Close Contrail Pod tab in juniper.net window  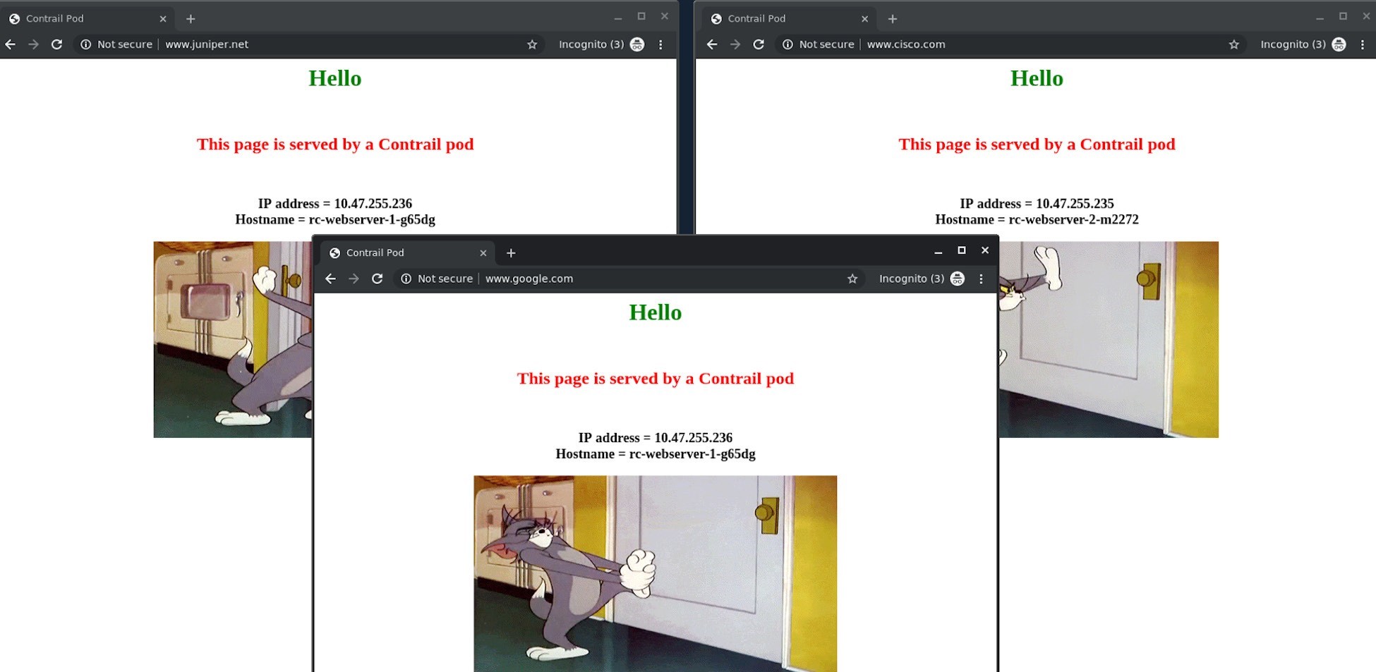[x=163, y=19]
